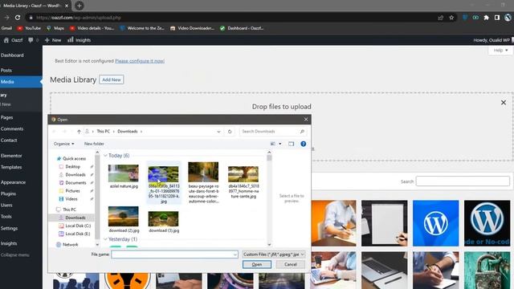Screen dimensions: 514x289
Task: Open the file dialog help icon
Action: pyautogui.click(x=304, y=144)
